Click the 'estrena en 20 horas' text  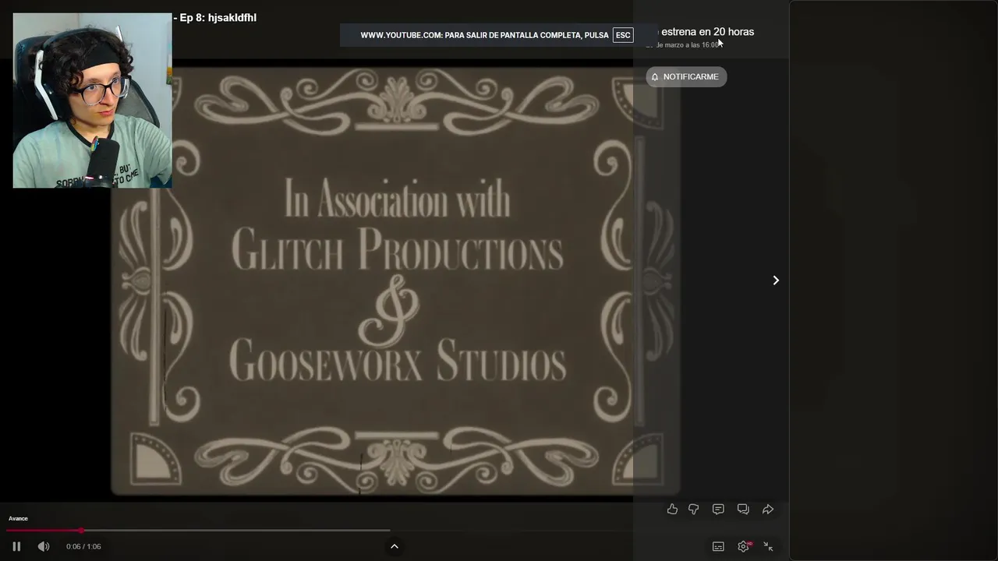pyautogui.click(x=707, y=32)
